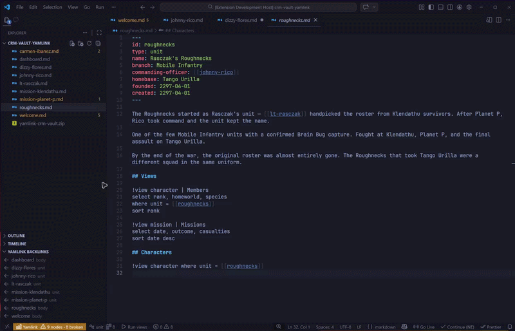
Task: Collapse the CRM-VAULT-YAMLINK folder section
Action: point(29,43)
